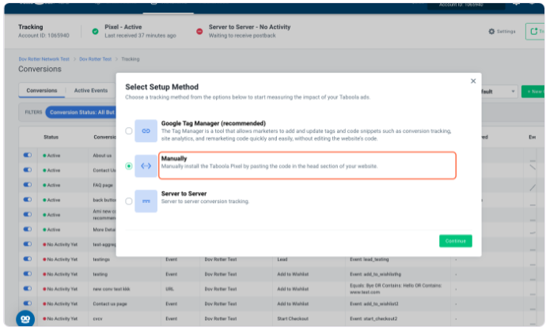
Task: Toggle the testings conversion switch
Action: [28, 259]
